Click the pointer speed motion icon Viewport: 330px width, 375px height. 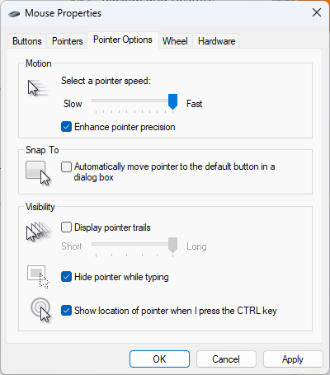click(39, 87)
